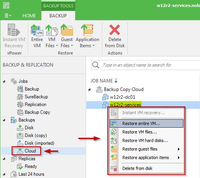200x178 pixels.
Task: Click the Replicas icon
Action: coord(14,159)
